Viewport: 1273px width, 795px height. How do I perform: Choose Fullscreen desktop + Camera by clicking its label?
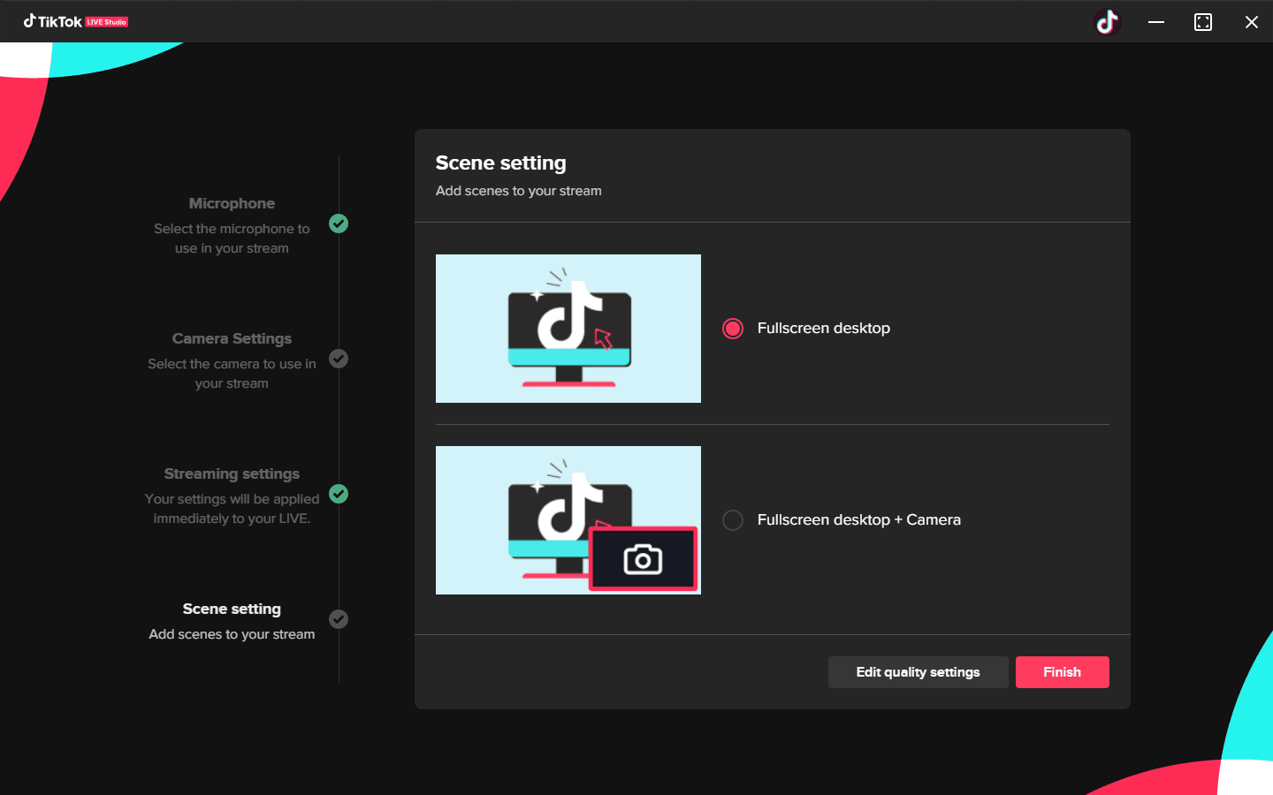[858, 519]
